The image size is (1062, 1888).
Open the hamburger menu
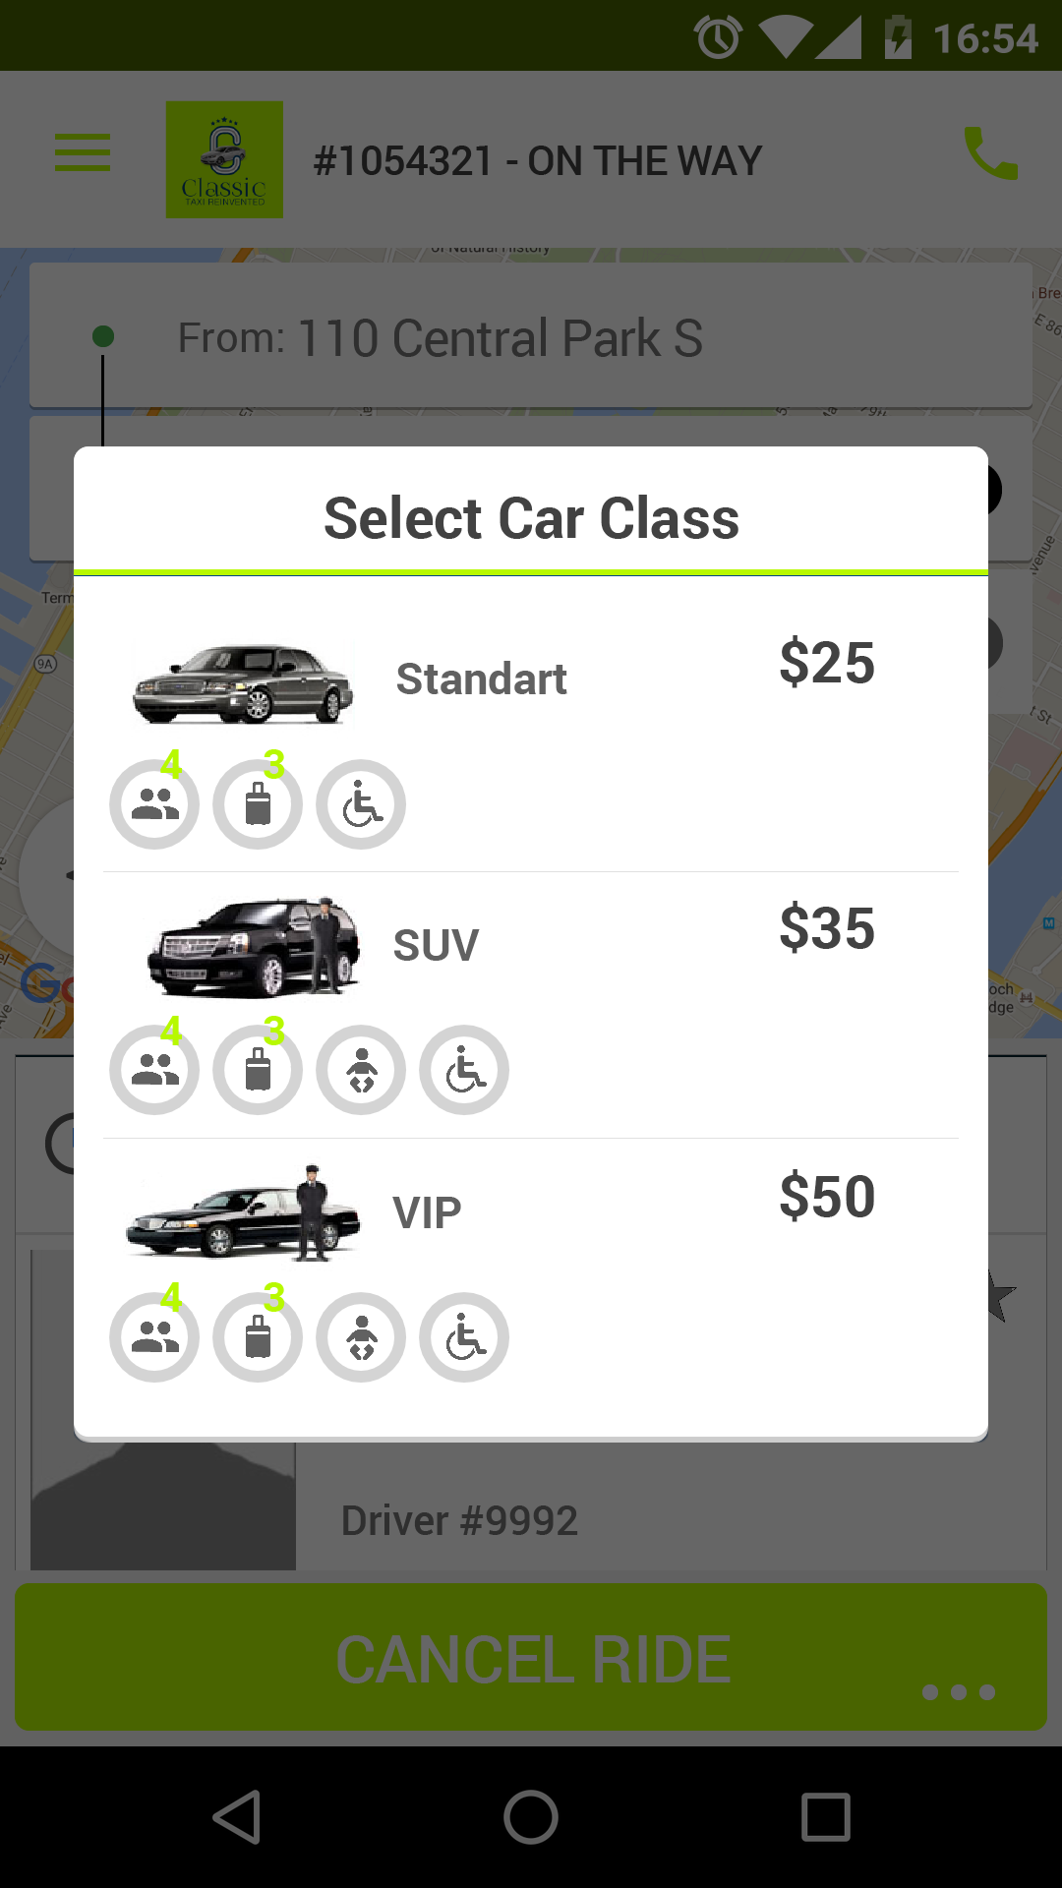[x=83, y=152]
